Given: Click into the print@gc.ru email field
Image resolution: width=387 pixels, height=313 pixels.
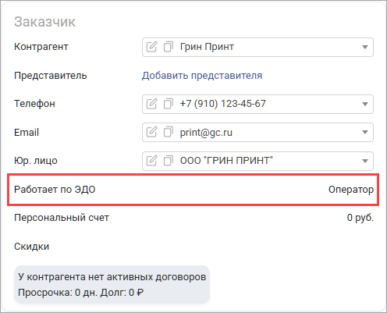Looking at the screenshot, I should click(257, 133).
